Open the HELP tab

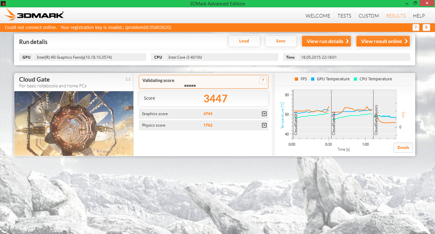pyautogui.click(x=419, y=16)
